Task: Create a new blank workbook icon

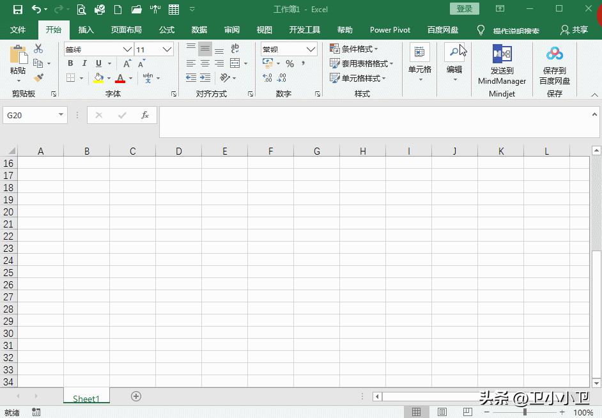Action: [x=118, y=9]
